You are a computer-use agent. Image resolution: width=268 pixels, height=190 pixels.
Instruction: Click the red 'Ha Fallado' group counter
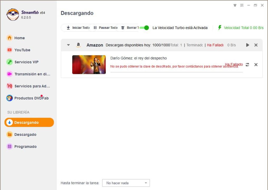pyautogui.click(x=215, y=45)
